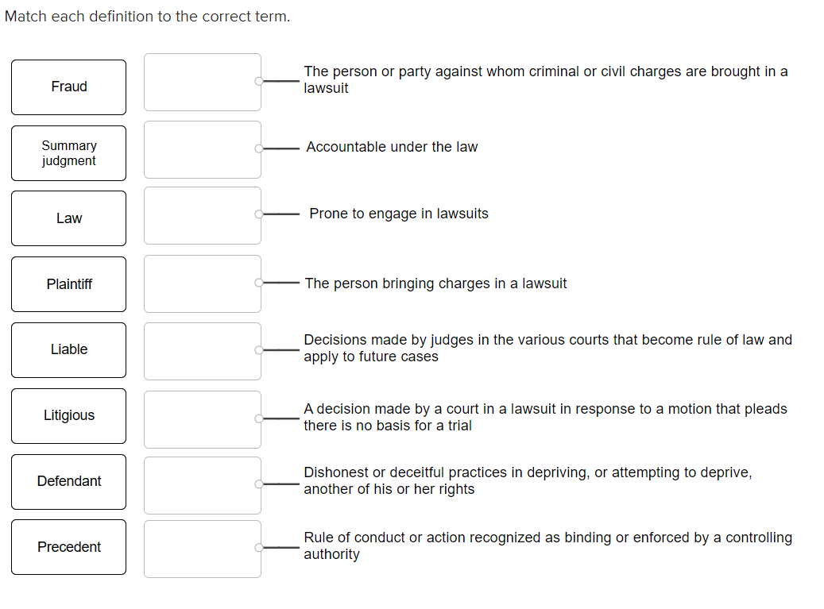Click empty slot for 'Accountable under the law'
Viewport: 824px width, 609px height.
203,149
